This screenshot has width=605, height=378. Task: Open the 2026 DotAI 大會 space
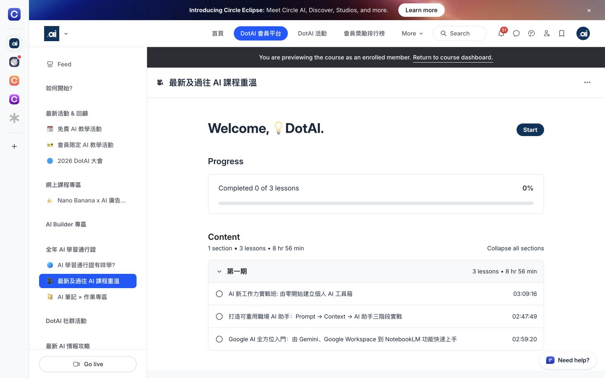point(88,161)
